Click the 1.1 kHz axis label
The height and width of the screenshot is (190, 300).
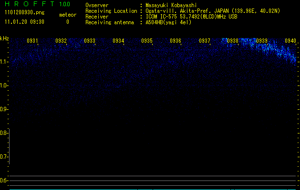4,62
